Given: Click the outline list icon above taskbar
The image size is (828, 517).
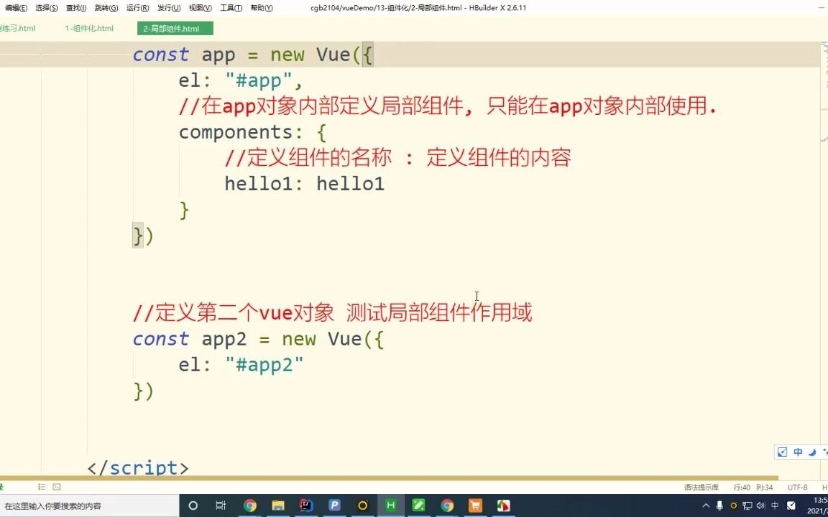Looking at the screenshot, I should 40,487.
